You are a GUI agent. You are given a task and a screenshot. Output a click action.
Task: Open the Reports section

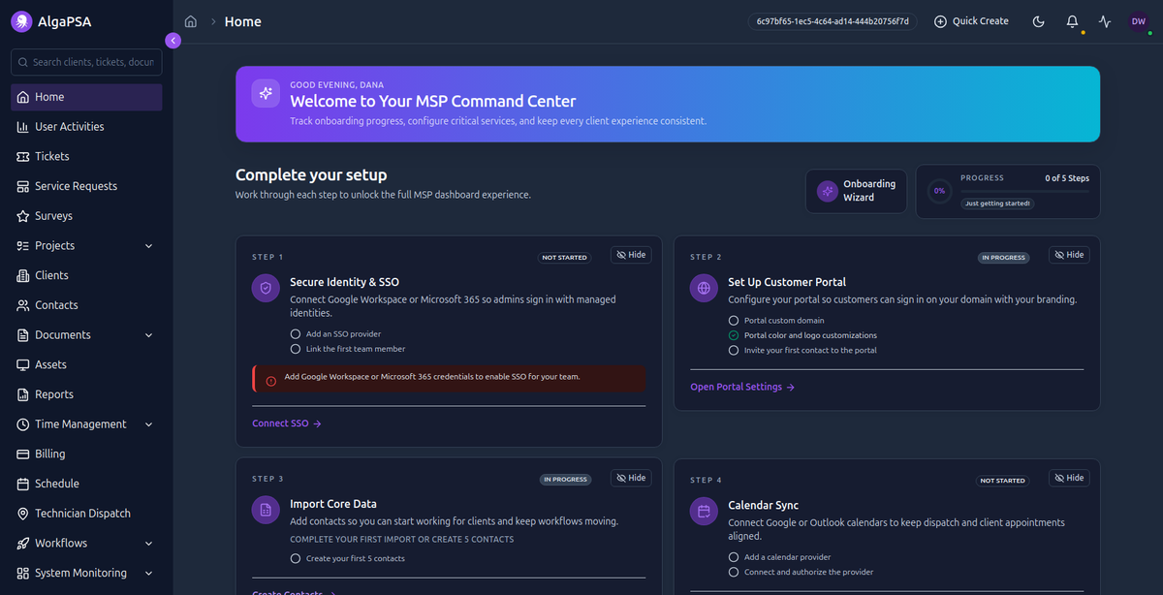(x=86, y=394)
